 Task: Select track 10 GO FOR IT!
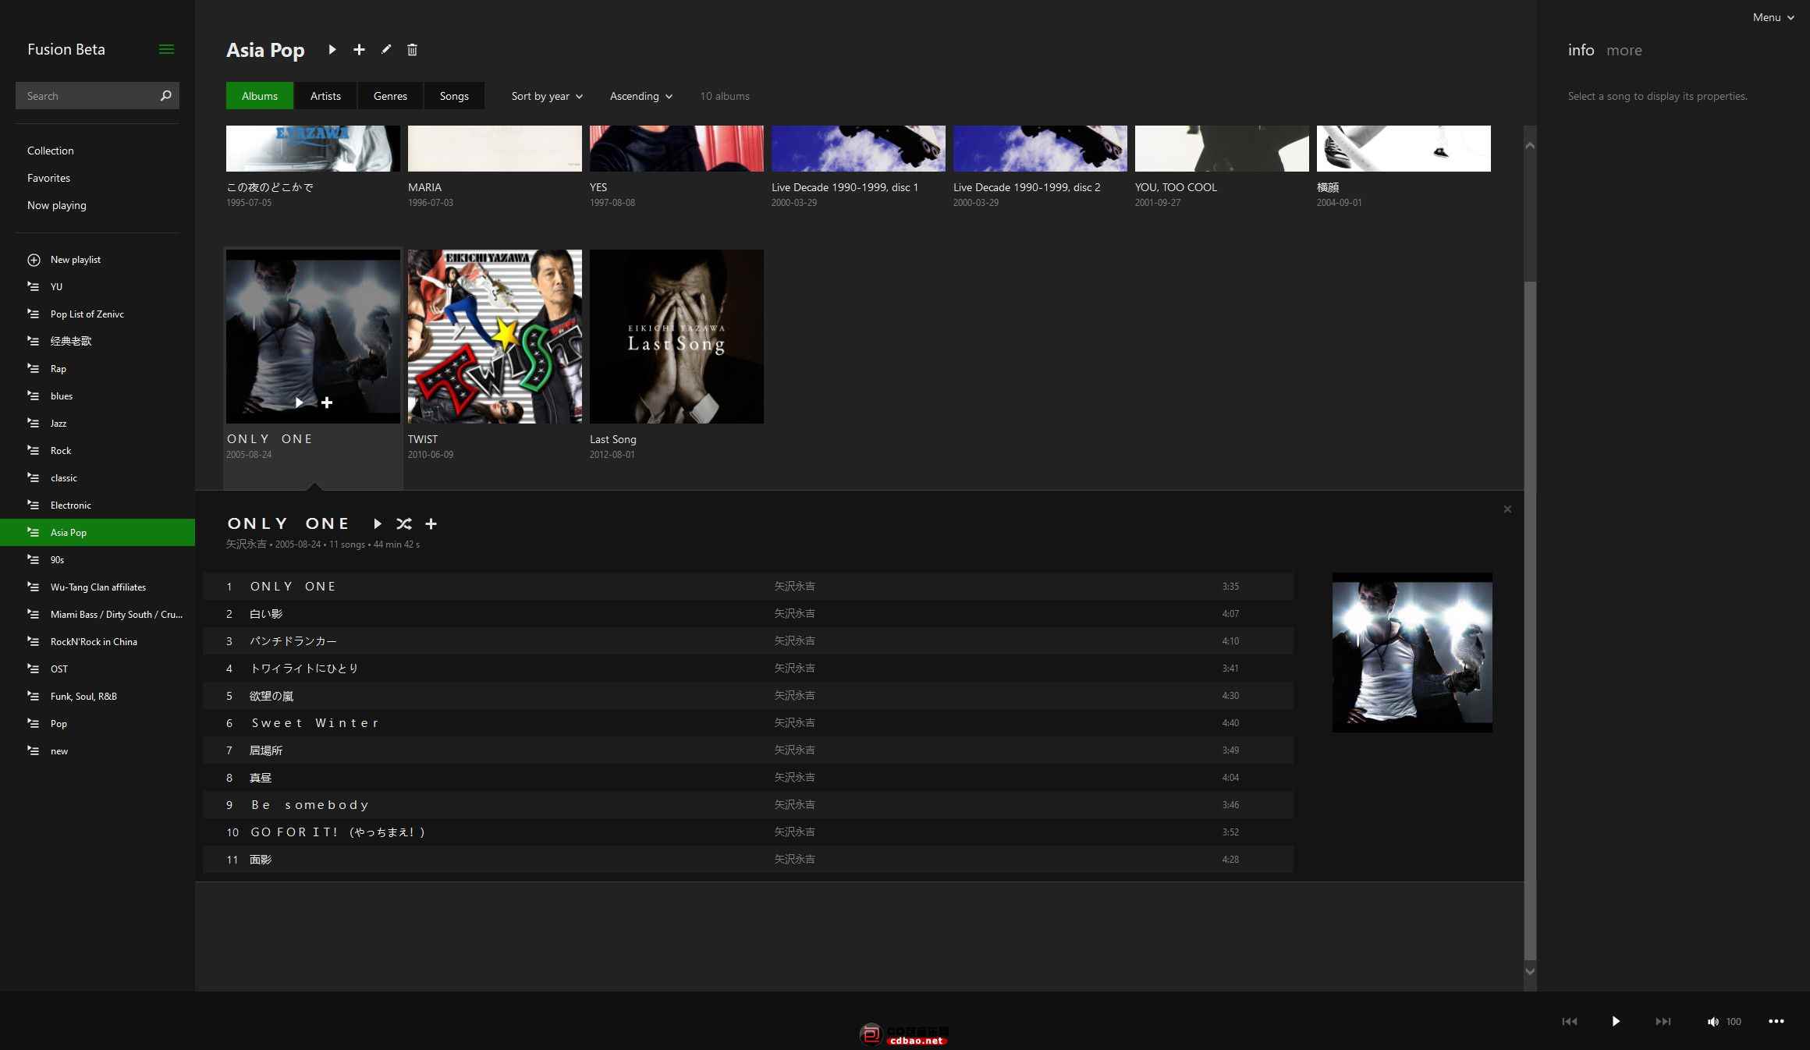[x=748, y=832]
